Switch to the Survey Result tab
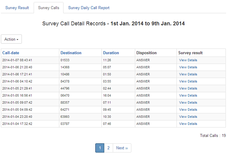 click(17, 8)
